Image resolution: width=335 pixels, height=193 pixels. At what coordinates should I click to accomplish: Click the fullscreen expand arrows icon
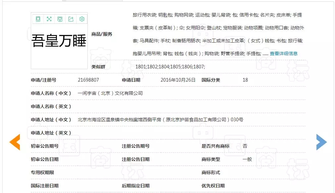[49, 19]
